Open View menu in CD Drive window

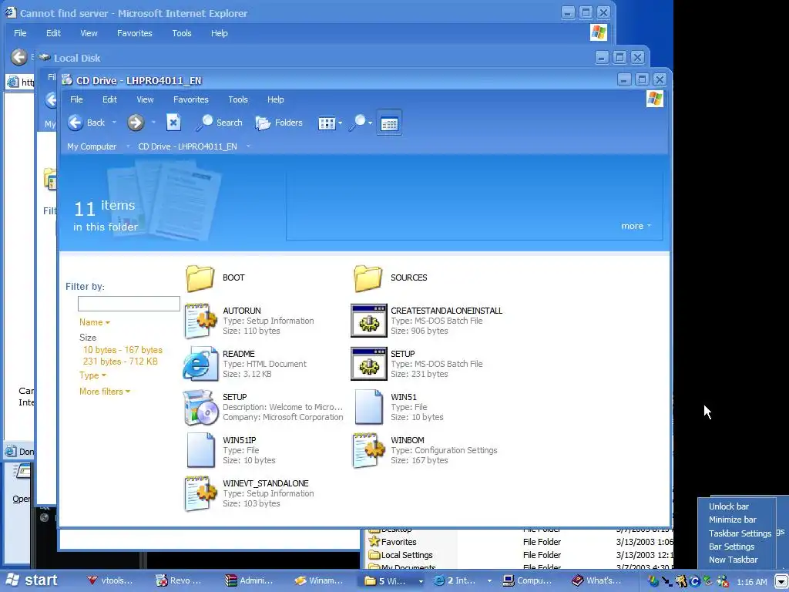[x=145, y=99]
